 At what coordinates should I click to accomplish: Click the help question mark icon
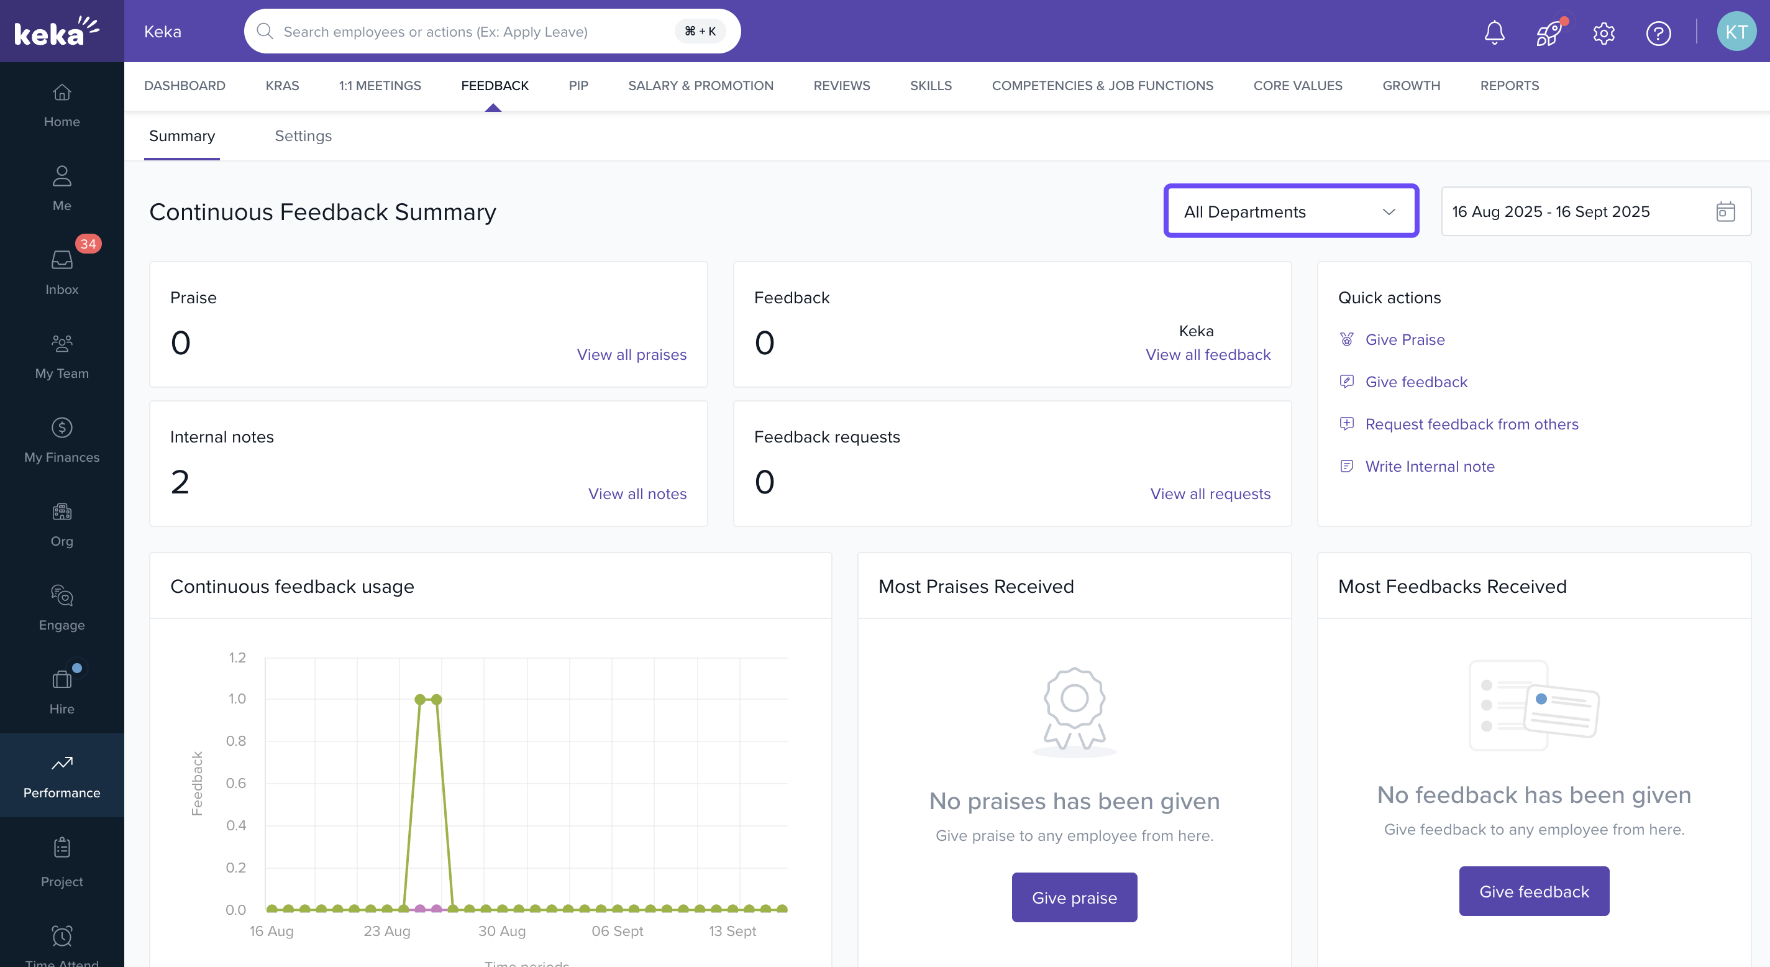[1658, 32]
